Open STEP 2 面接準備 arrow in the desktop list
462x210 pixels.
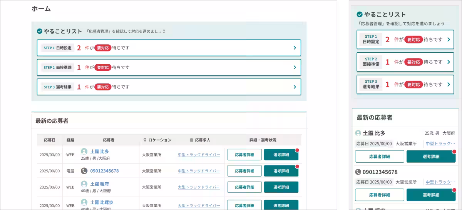pyautogui.click(x=295, y=67)
